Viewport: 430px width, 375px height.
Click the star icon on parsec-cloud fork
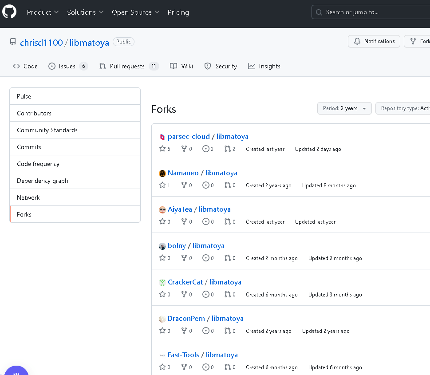pyautogui.click(x=162, y=149)
